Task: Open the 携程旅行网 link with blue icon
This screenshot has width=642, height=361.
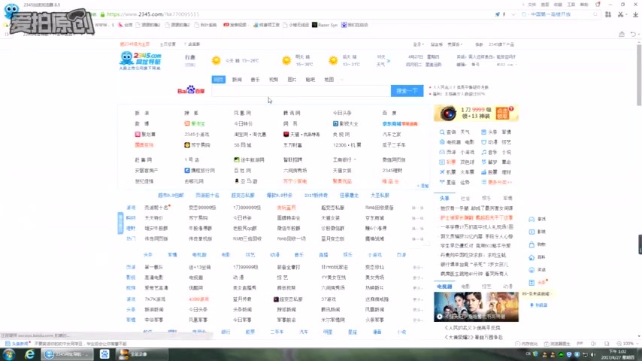Action: pyautogui.click(x=199, y=171)
